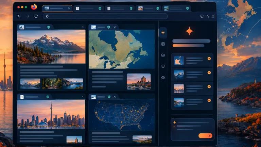This screenshot has height=147, width=261.
Task: Open the forest thumbnail under mountain photo
Action: (52, 83)
